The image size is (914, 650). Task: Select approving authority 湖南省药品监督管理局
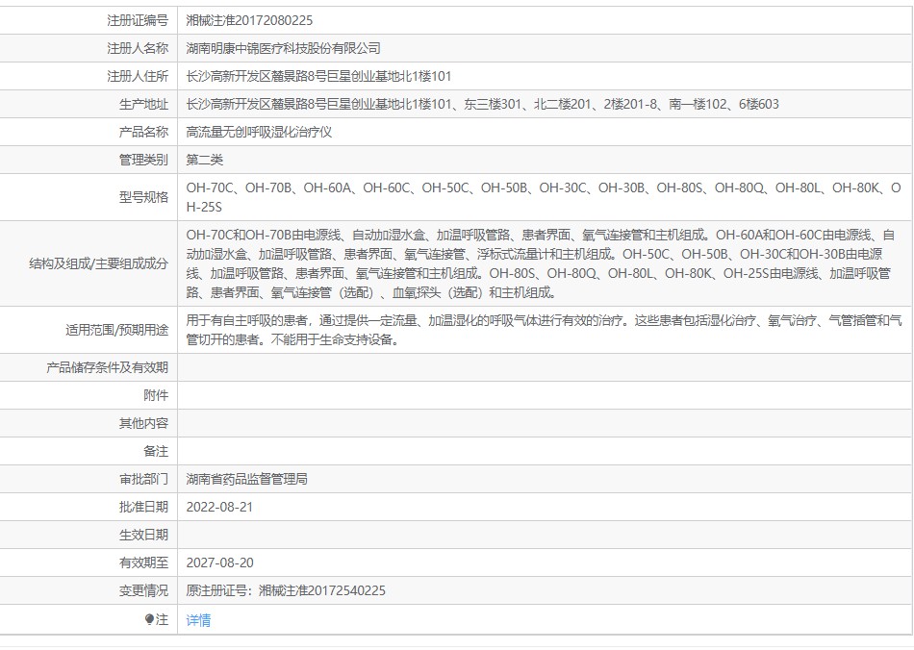pyautogui.click(x=246, y=480)
